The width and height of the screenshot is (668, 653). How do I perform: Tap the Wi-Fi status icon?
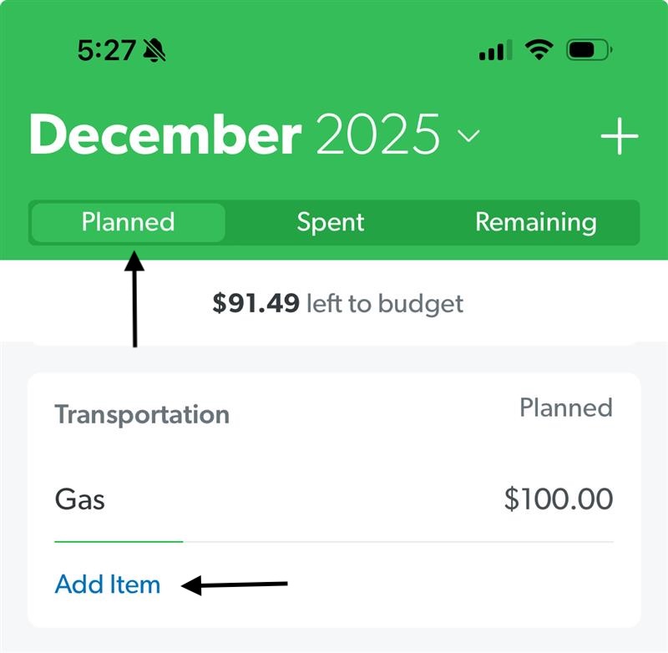point(539,50)
